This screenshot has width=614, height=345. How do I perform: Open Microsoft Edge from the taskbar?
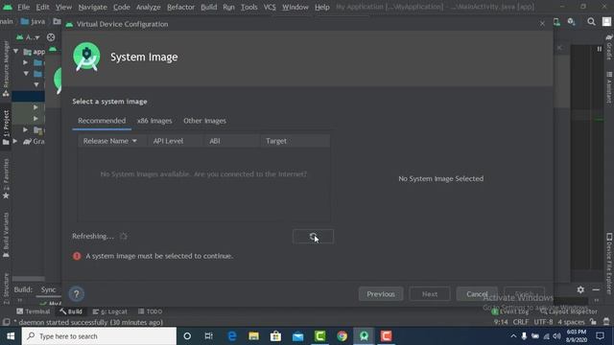[x=232, y=336]
